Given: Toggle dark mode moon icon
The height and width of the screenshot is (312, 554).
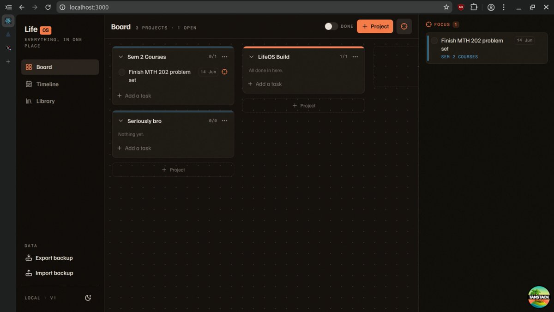Looking at the screenshot, I should click(x=88, y=298).
